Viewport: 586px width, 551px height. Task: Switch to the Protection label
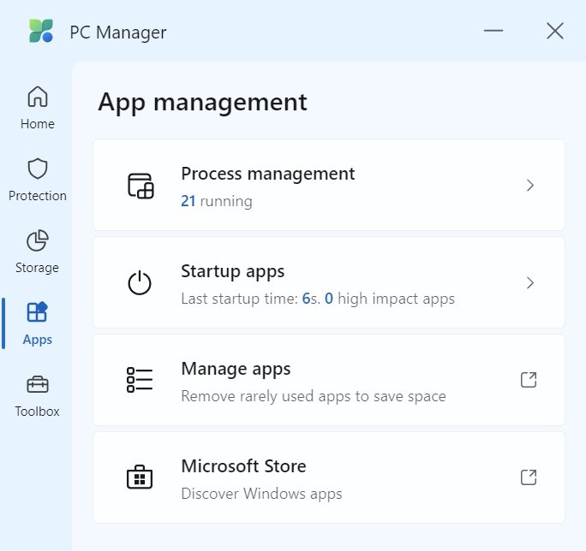(38, 196)
